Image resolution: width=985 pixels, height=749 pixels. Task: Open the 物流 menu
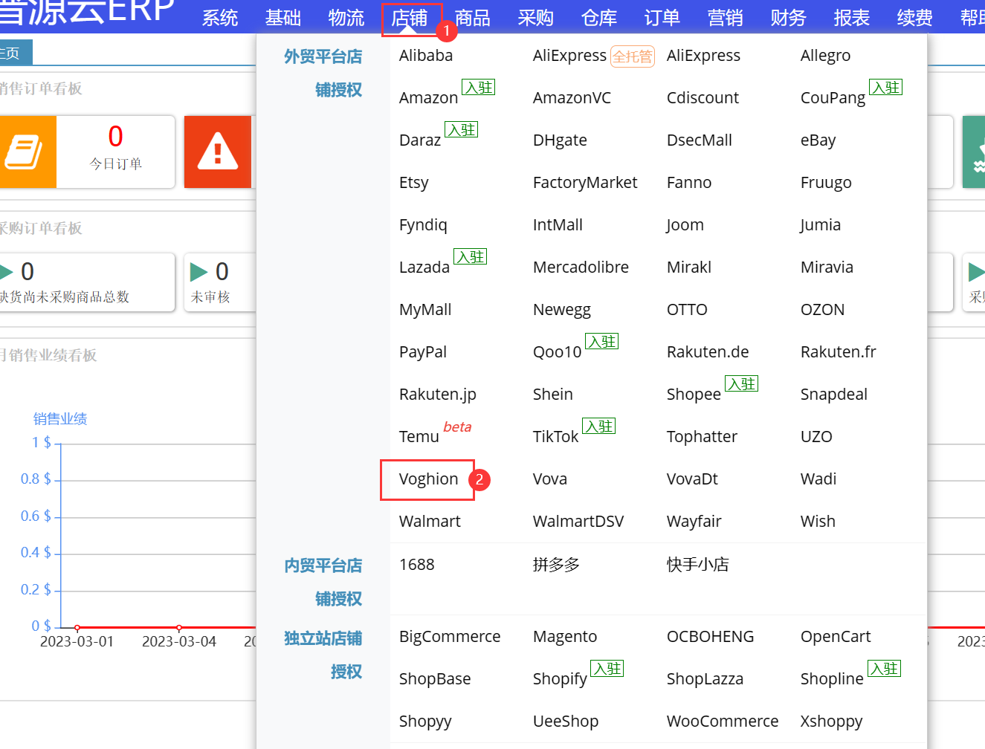(x=346, y=18)
